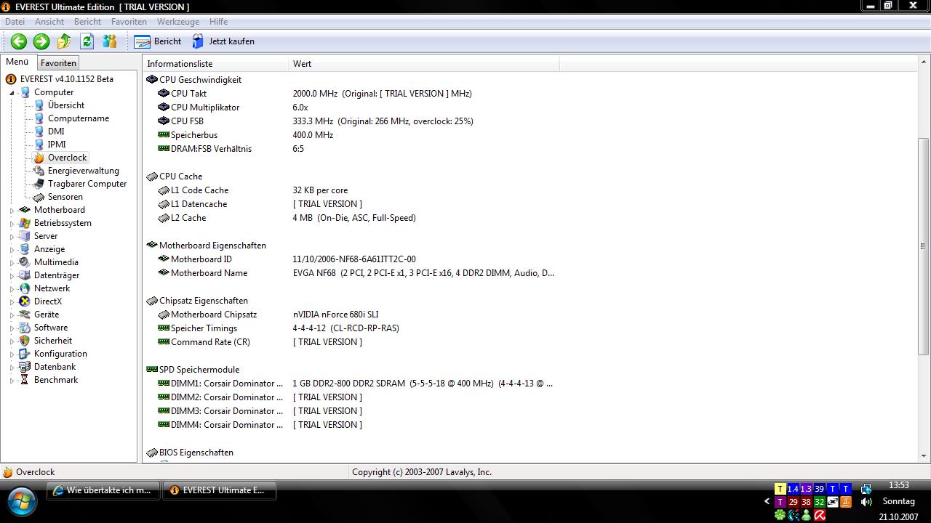
Task: Expand the Server tree node
Action: (x=12, y=237)
